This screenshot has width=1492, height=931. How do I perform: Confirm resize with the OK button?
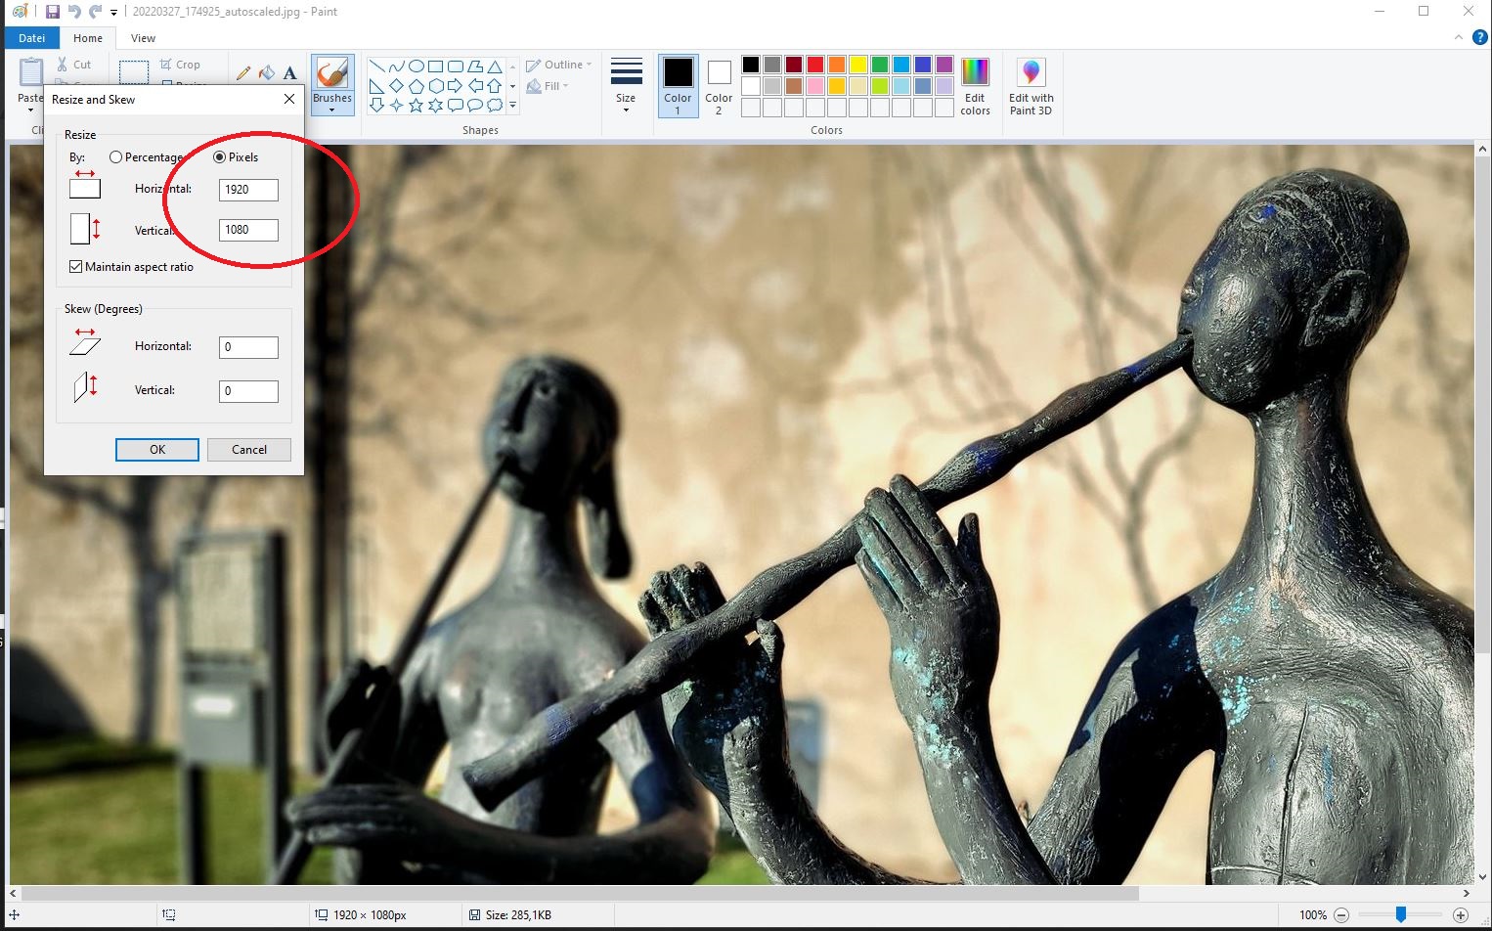[157, 450]
